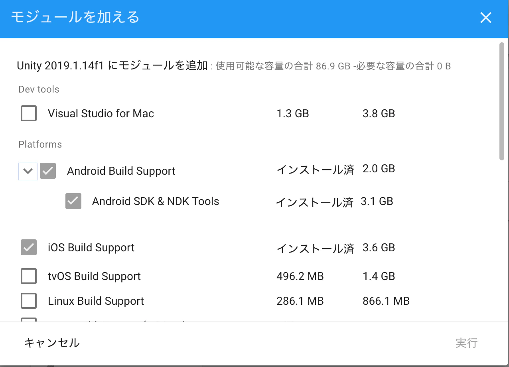Click the Platforms section header

pos(40,144)
